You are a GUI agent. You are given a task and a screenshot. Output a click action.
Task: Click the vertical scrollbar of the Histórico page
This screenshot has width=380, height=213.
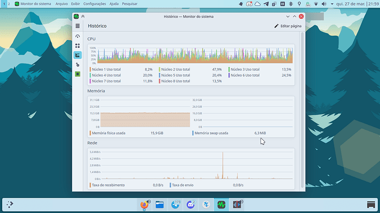(302, 110)
